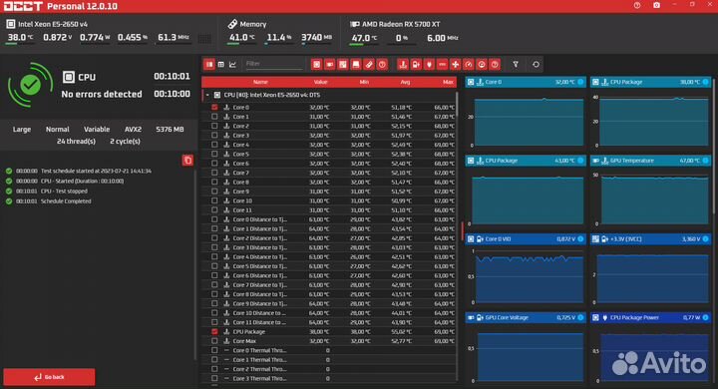Click 'No errors detected' status text
The image size is (718, 389).
tap(102, 94)
